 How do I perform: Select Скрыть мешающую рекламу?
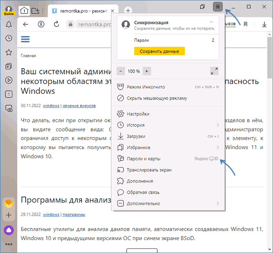click(x=168, y=98)
